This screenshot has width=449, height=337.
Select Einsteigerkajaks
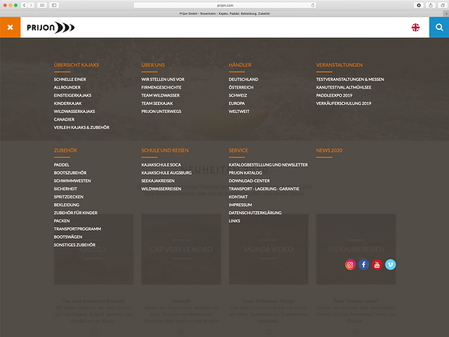pyautogui.click(x=73, y=95)
